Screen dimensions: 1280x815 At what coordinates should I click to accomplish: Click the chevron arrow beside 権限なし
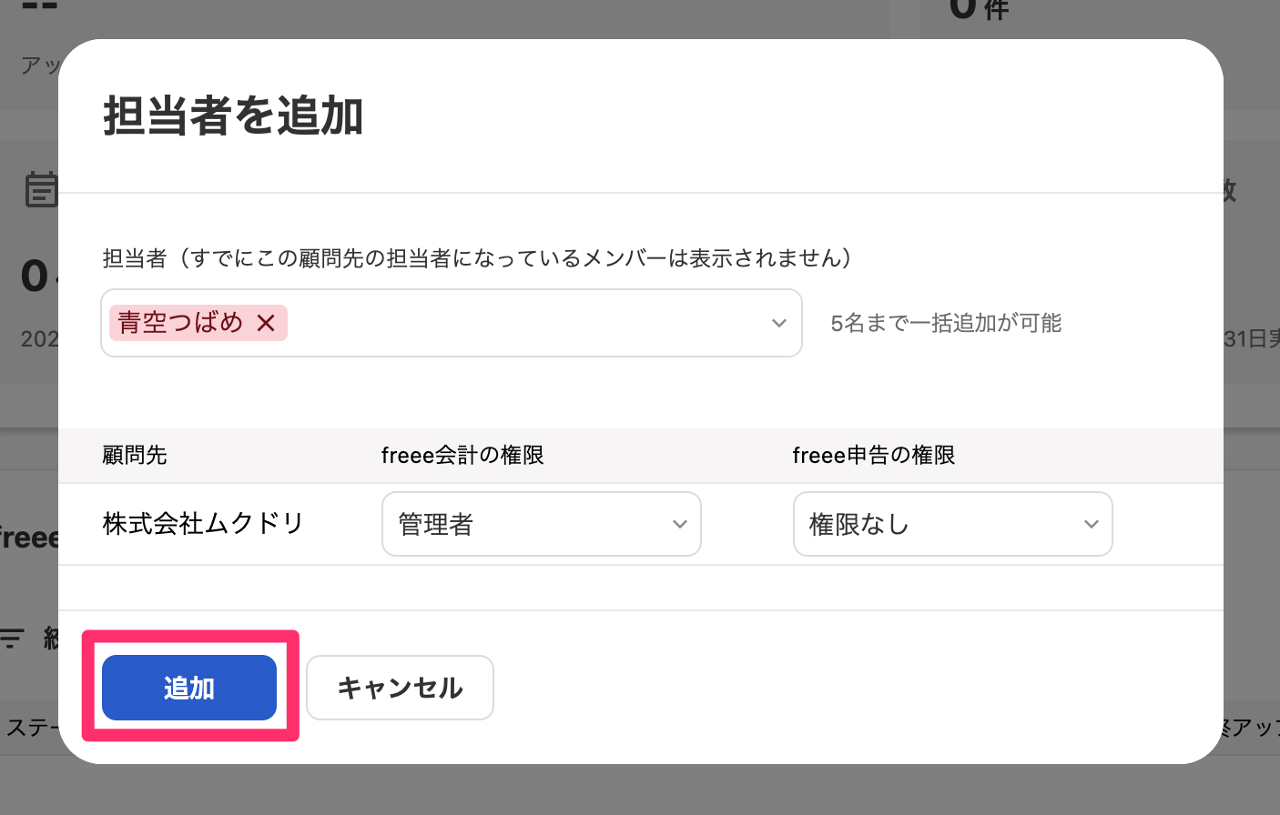point(1091,524)
